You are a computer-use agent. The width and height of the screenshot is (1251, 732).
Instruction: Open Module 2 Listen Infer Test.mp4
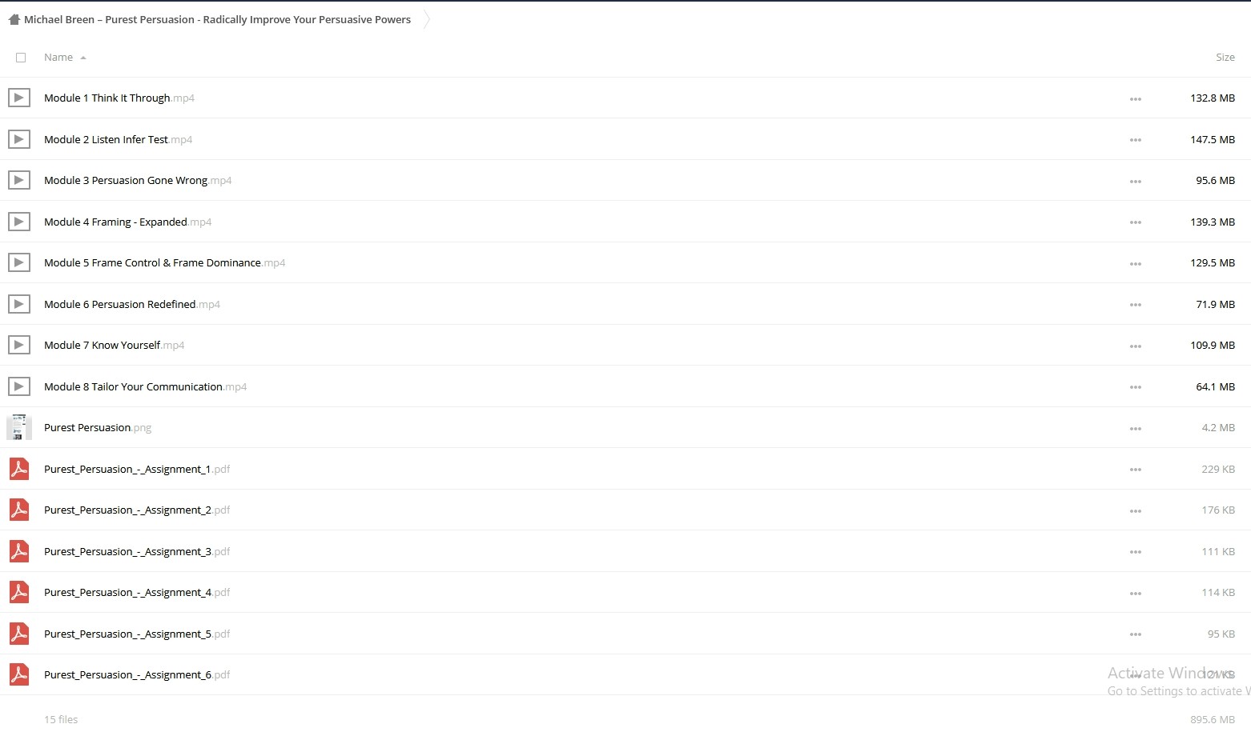click(118, 139)
